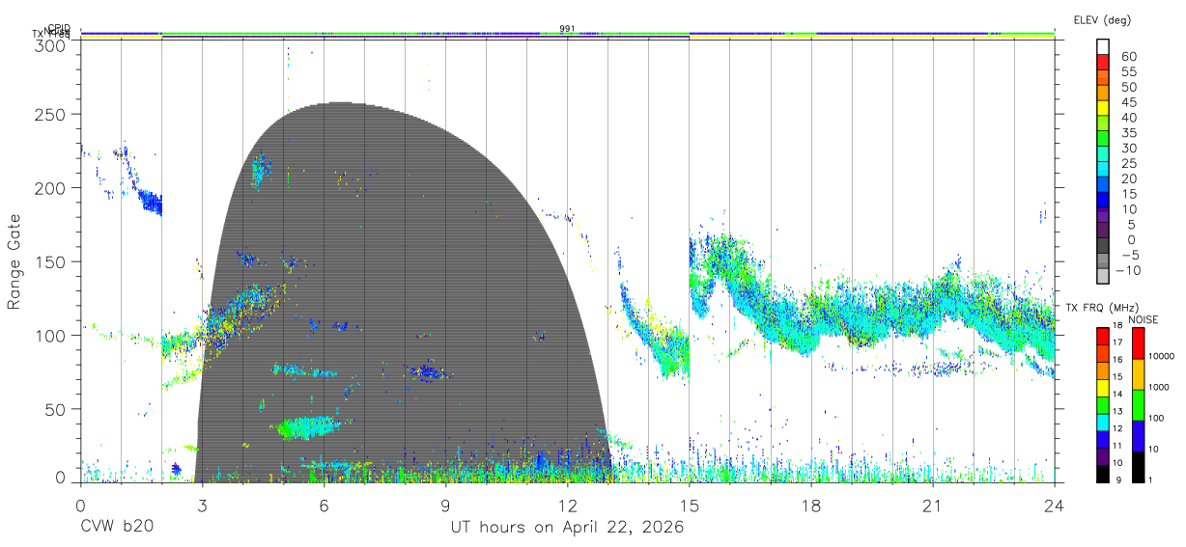
Task: Click the '1' label on NOISE scale
Action: [x=1151, y=479]
